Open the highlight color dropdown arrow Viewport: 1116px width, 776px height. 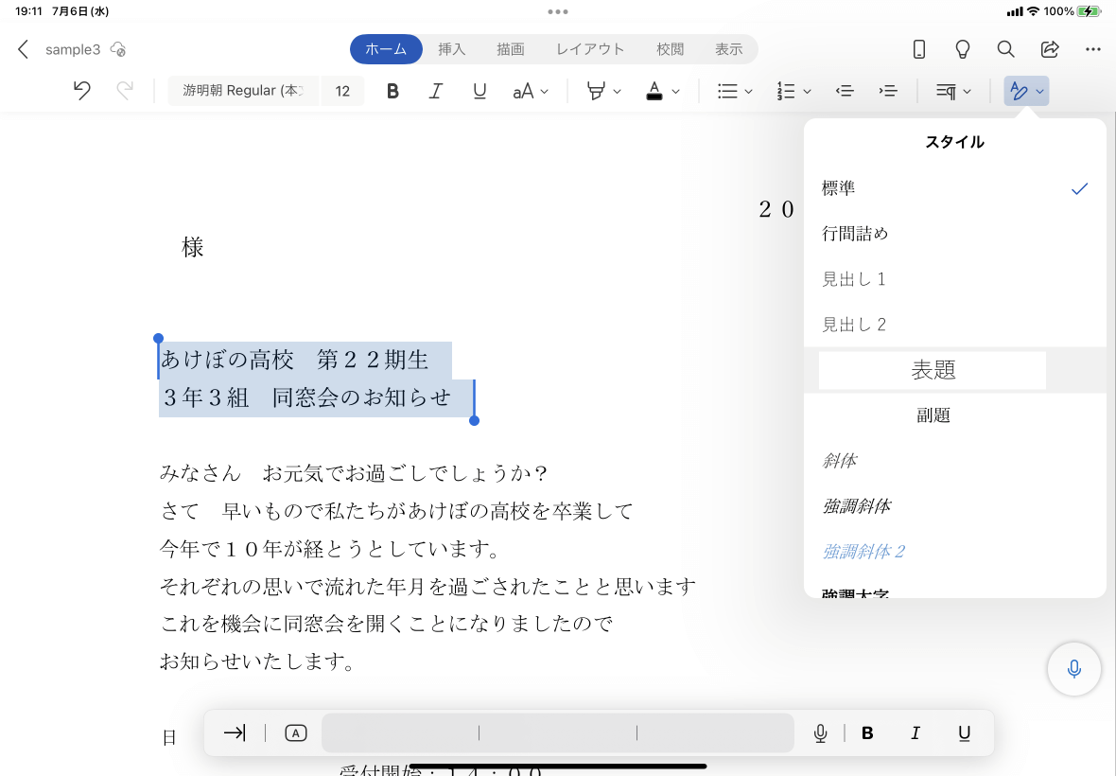point(617,91)
